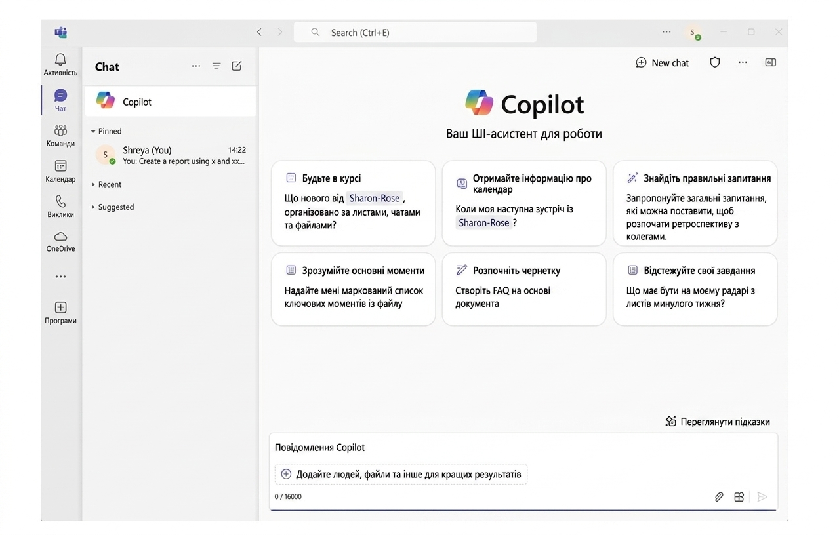This screenshot has height=535, width=839.
Task: Click Sharon-Rose chip in calendar card
Action: tap(483, 223)
